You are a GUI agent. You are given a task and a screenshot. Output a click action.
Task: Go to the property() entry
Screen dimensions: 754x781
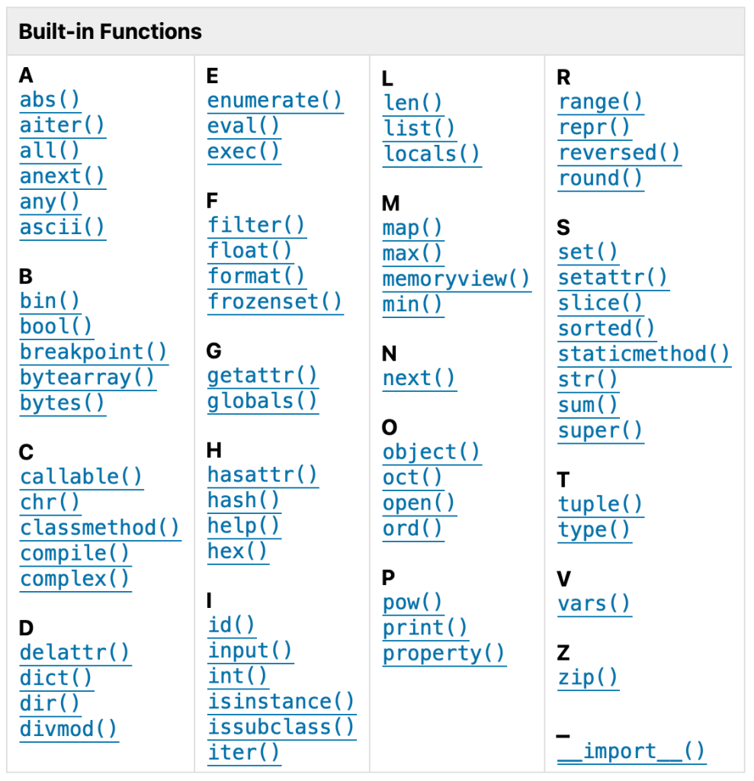[x=444, y=654]
